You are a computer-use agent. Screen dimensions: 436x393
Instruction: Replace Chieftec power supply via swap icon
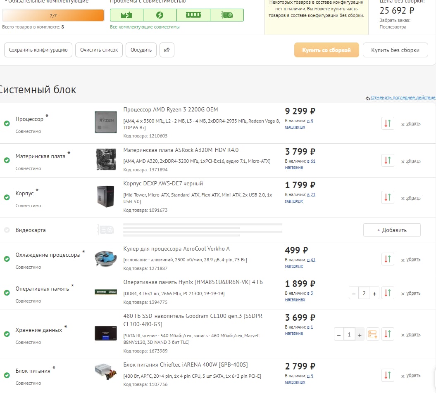[x=388, y=375]
